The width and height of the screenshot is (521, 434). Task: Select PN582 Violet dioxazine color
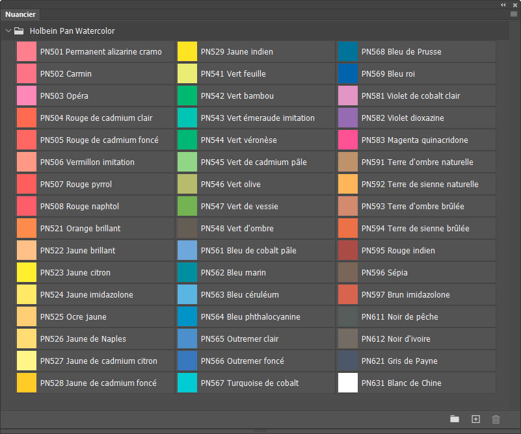point(348,118)
